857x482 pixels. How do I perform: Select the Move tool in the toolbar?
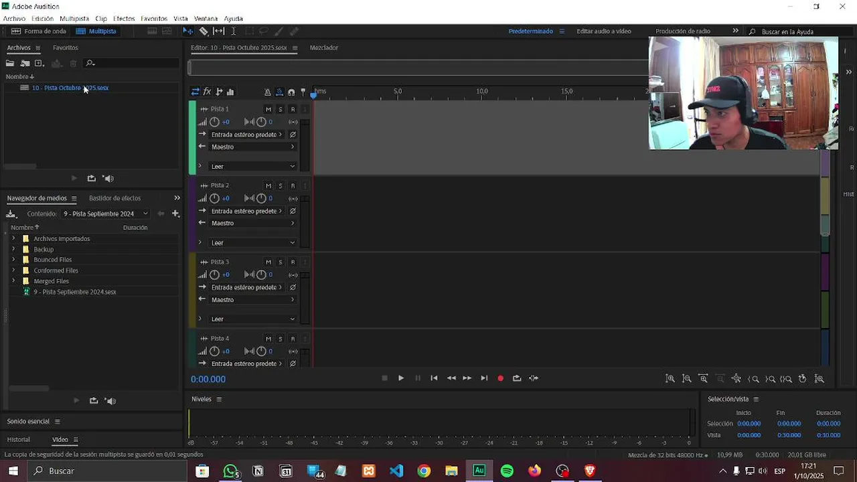(x=188, y=31)
